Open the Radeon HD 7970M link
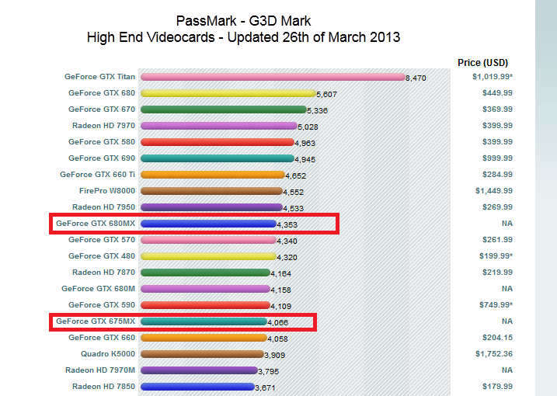This screenshot has width=557, height=396. coord(100,370)
